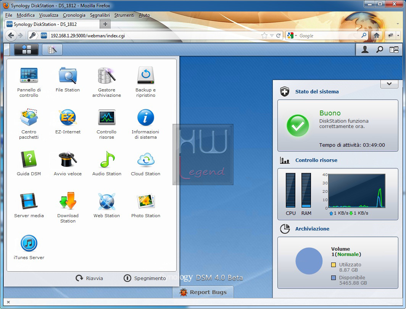Open Gestore archiviazione app

point(106,82)
